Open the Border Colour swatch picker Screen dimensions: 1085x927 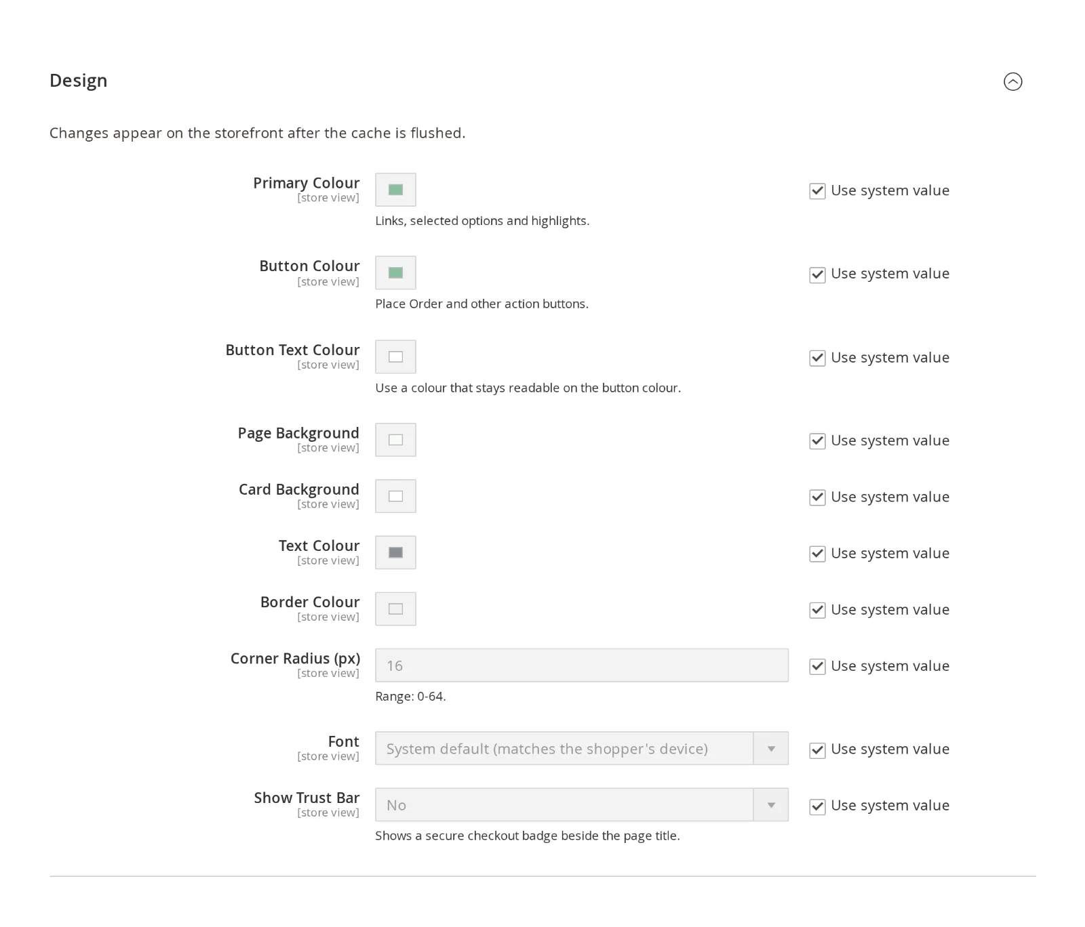coord(395,609)
